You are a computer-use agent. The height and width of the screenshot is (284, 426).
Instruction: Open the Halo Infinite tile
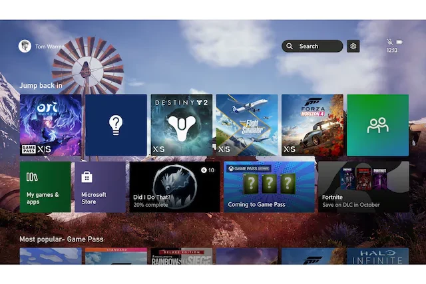point(378,256)
